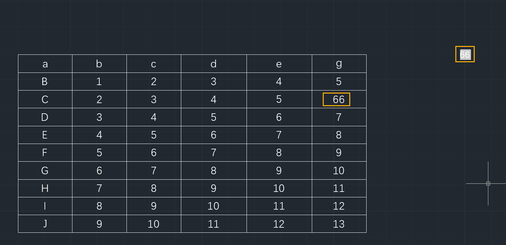Click the row label cell "I"

pyautogui.click(x=45, y=206)
